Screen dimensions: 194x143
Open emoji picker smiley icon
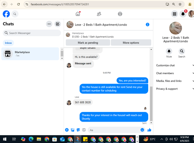tap(142, 130)
